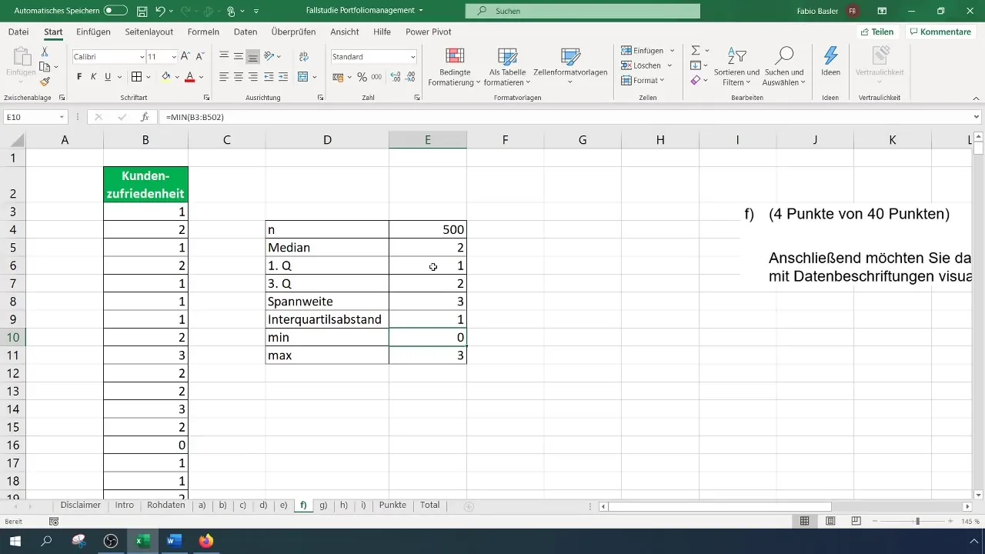Click the Undo arrow in title bar

coord(161,12)
